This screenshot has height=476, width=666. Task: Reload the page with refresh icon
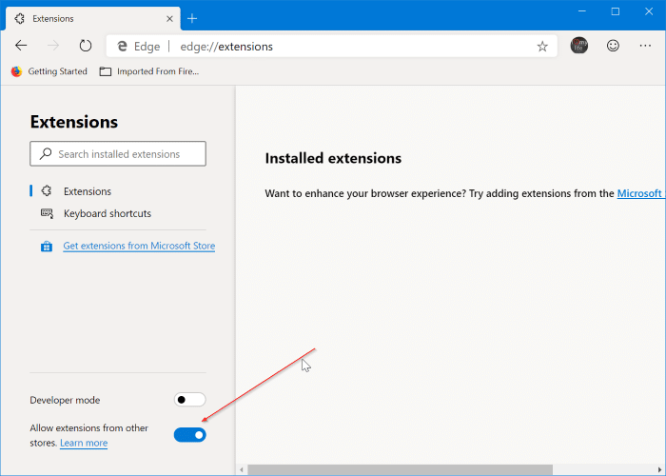coord(86,46)
